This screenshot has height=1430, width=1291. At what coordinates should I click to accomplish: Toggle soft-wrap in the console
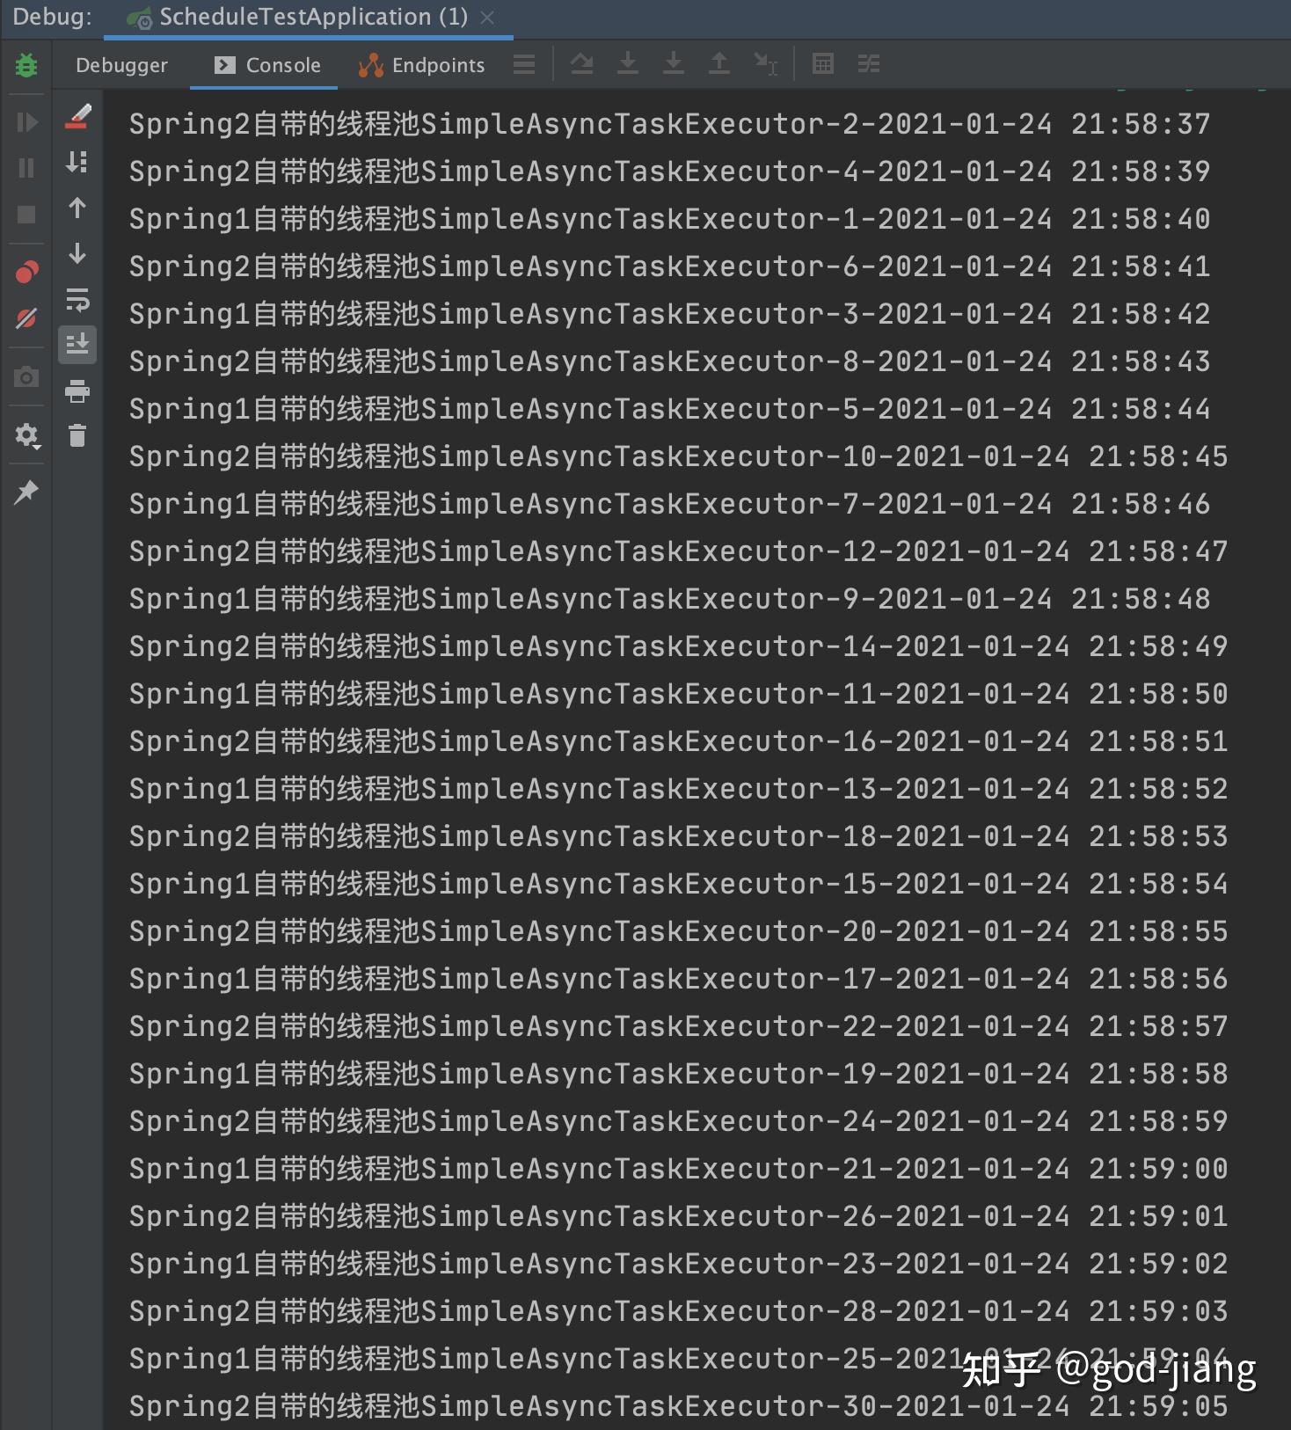77,300
